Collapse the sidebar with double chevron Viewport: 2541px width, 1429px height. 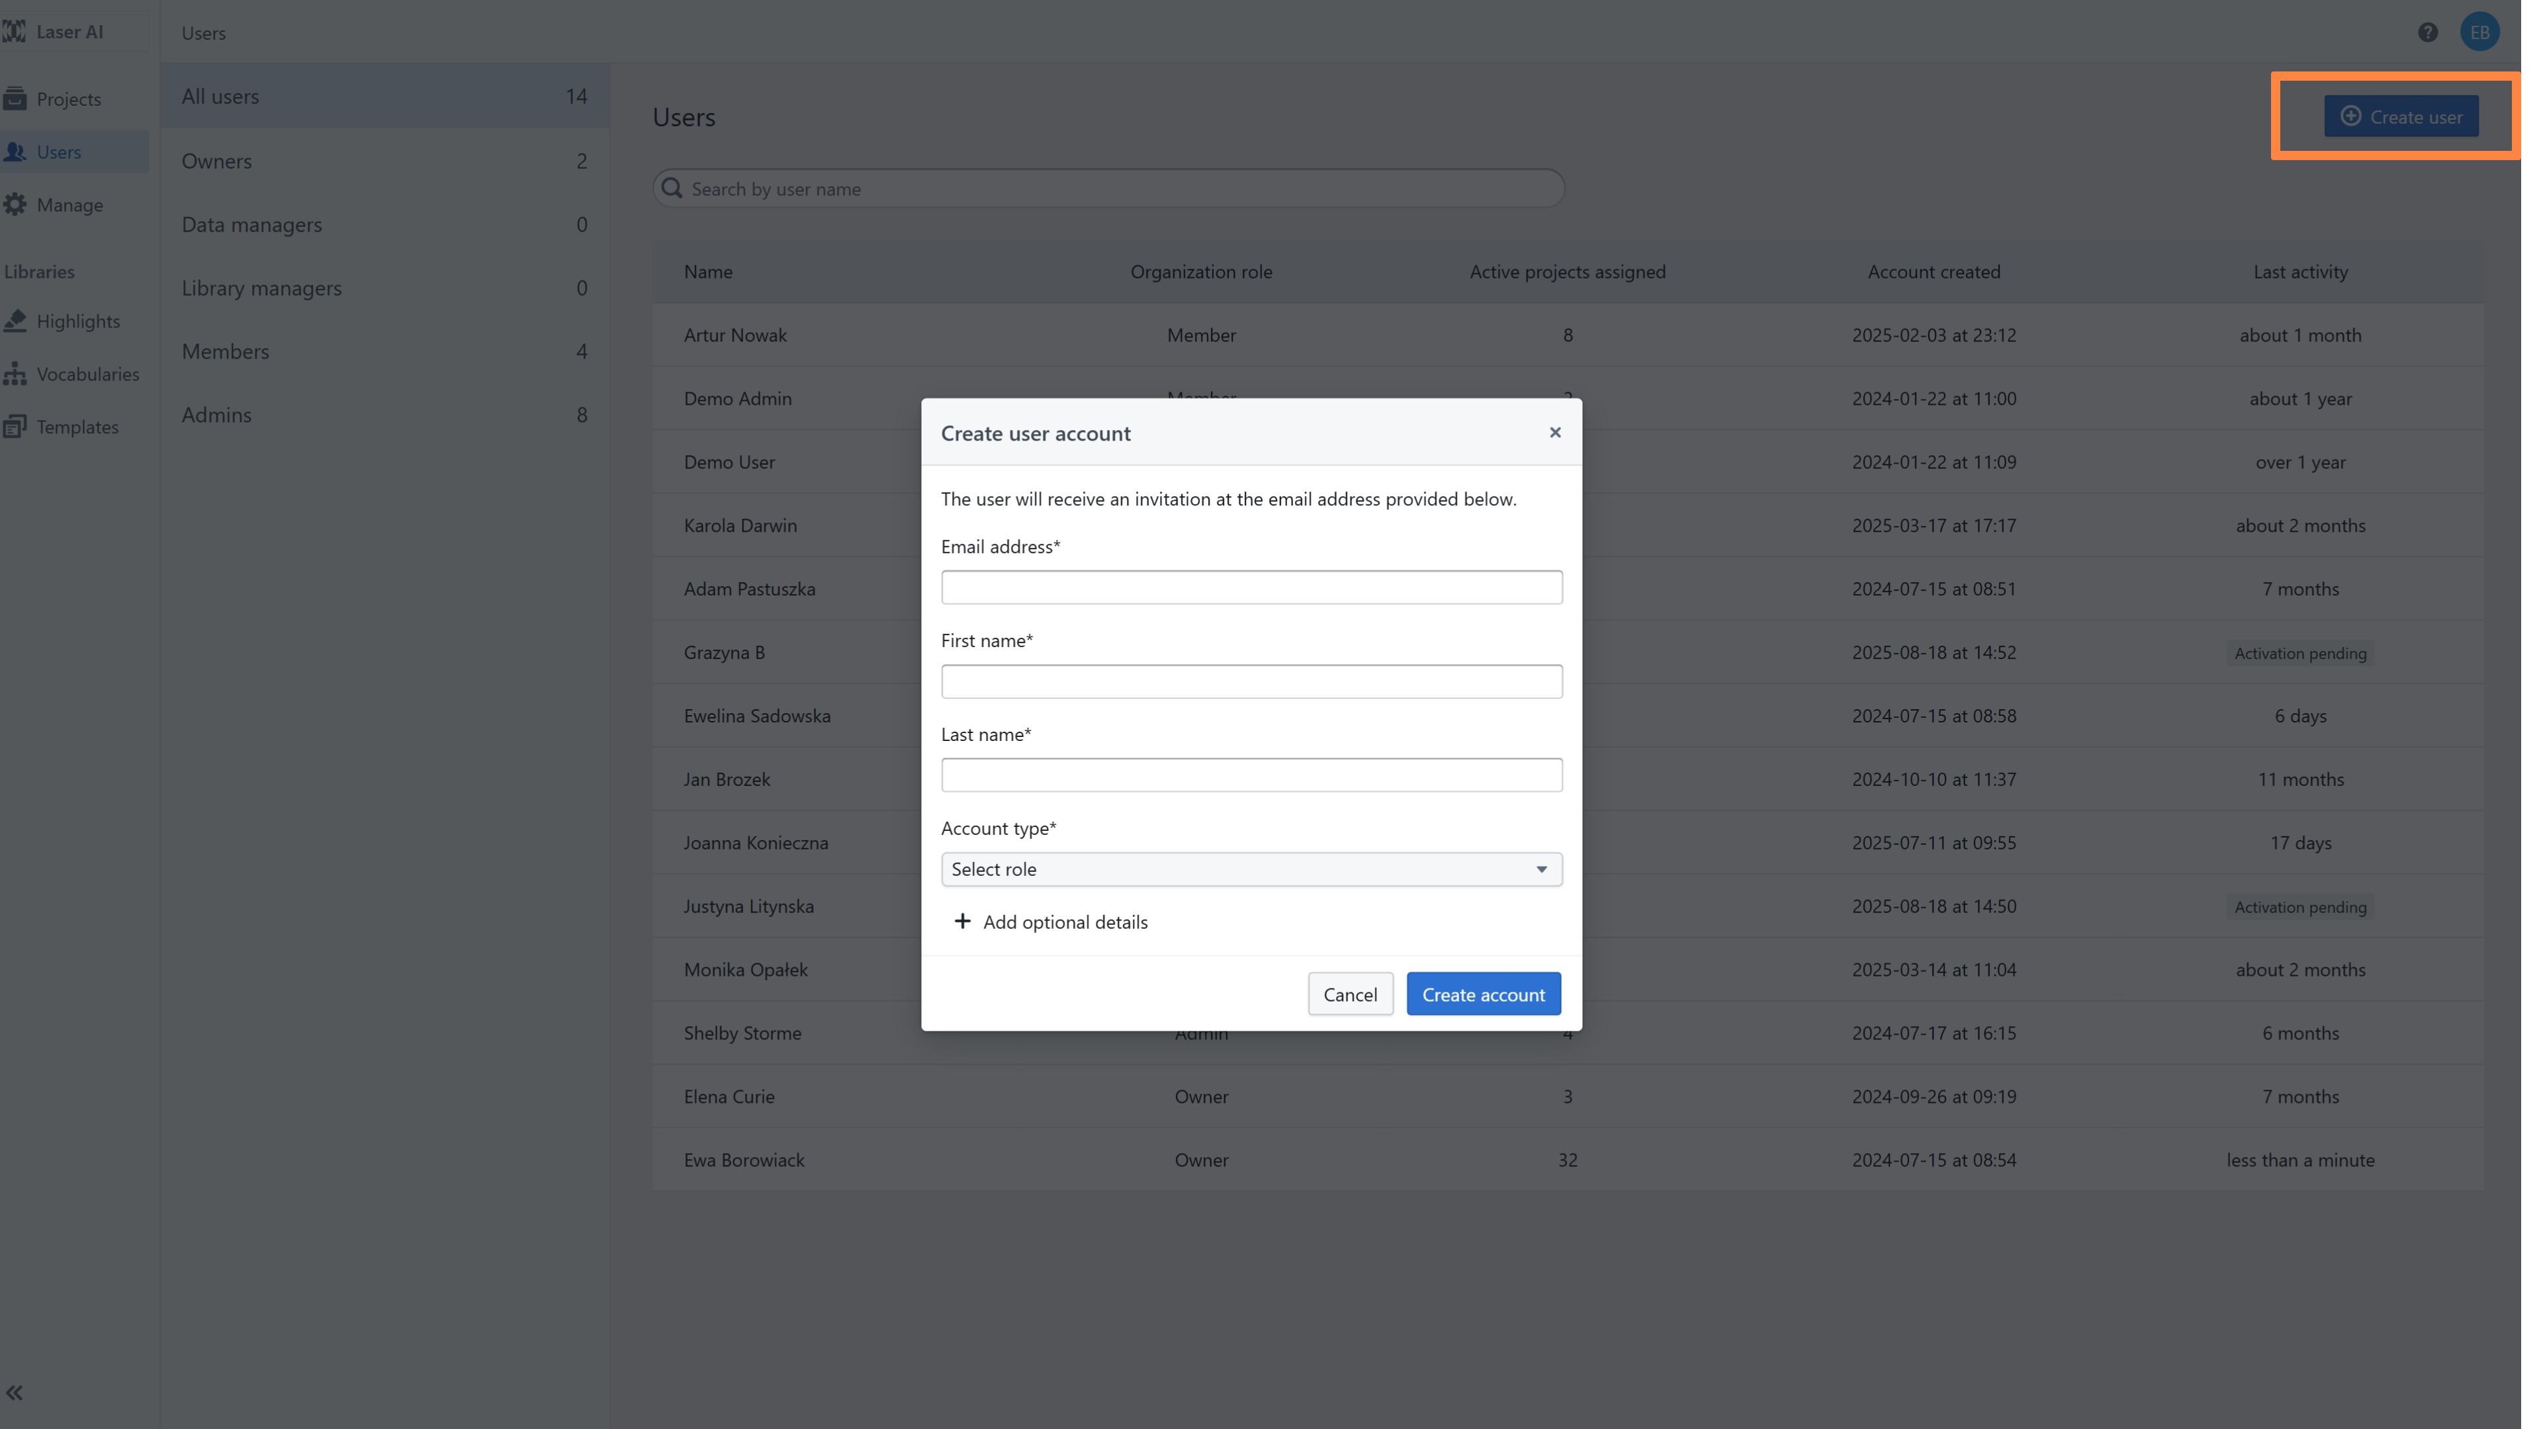[x=14, y=1393]
